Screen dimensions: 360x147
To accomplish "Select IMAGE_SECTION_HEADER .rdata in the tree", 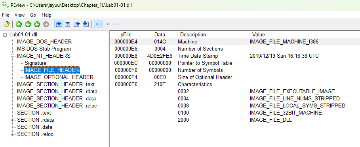I will tap(57, 92).
